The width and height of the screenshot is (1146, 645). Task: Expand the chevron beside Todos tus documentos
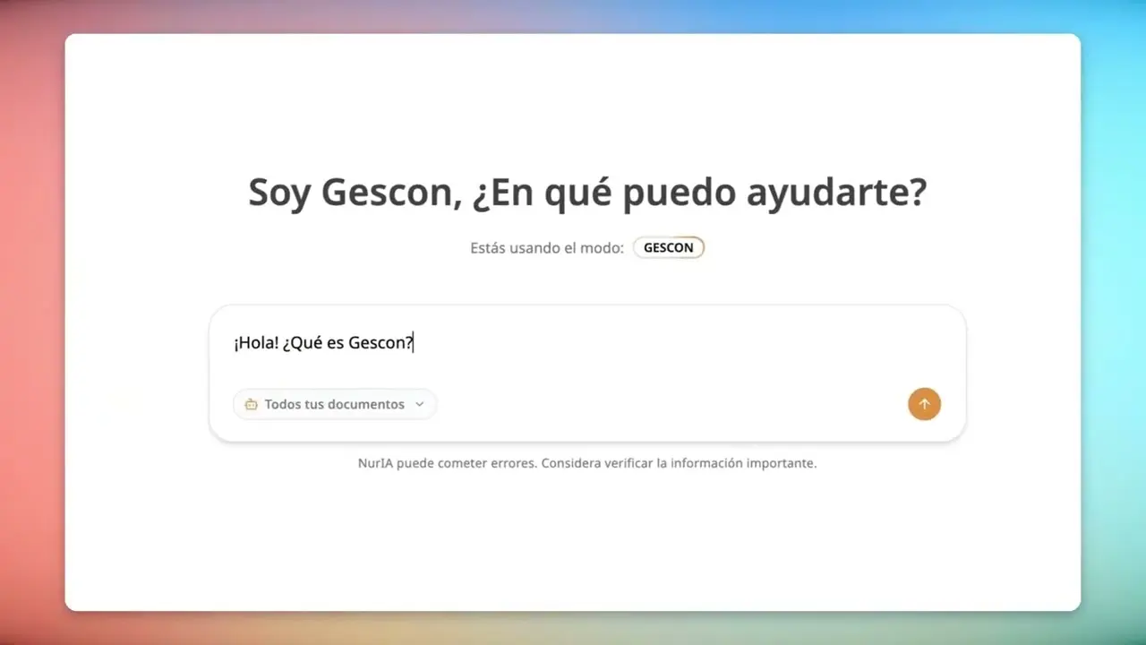click(x=419, y=405)
